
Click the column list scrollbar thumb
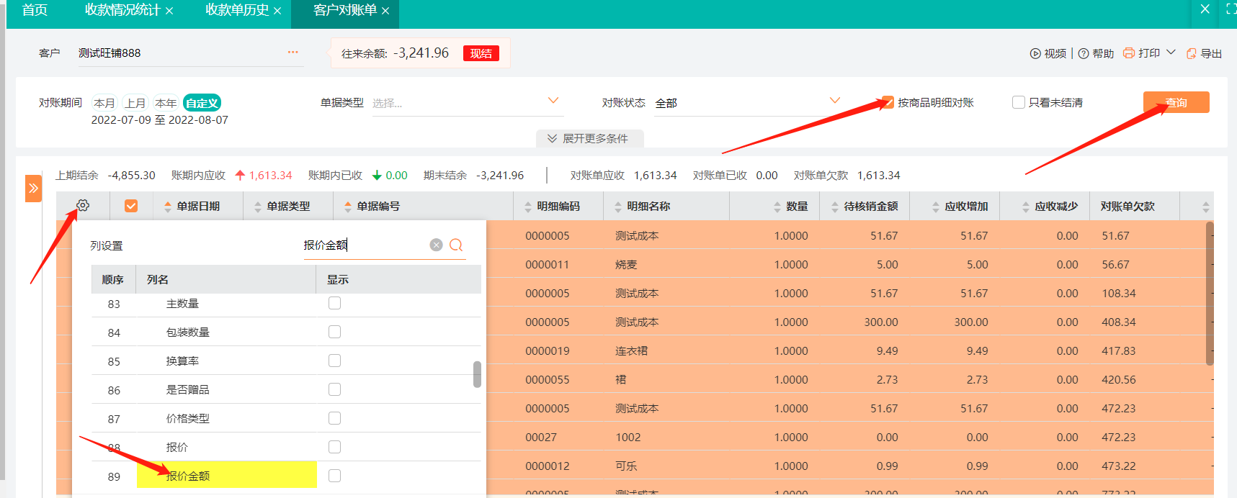[x=477, y=374]
